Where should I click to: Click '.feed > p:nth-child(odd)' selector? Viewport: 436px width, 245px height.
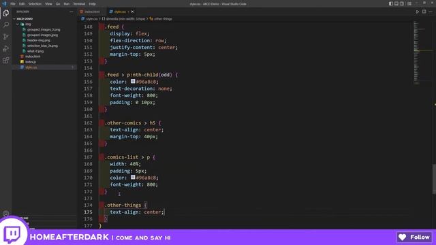point(138,75)
